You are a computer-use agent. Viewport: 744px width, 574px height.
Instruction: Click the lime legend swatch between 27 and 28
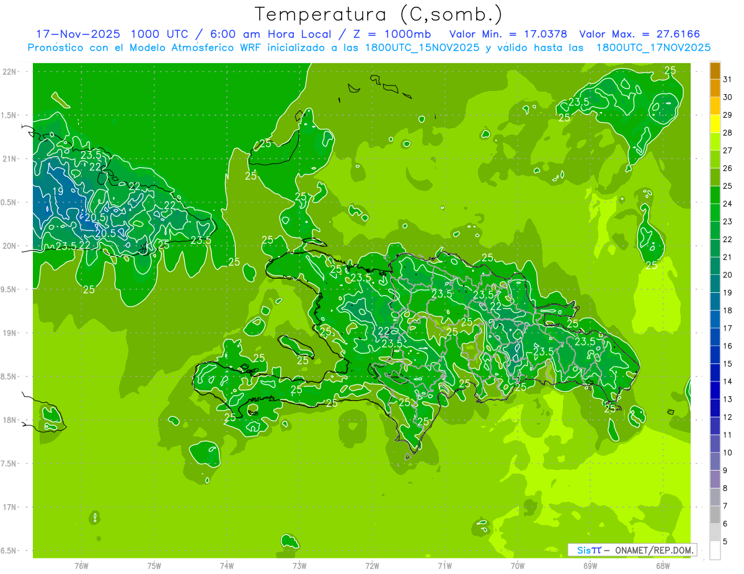click(x=715, y=141)
